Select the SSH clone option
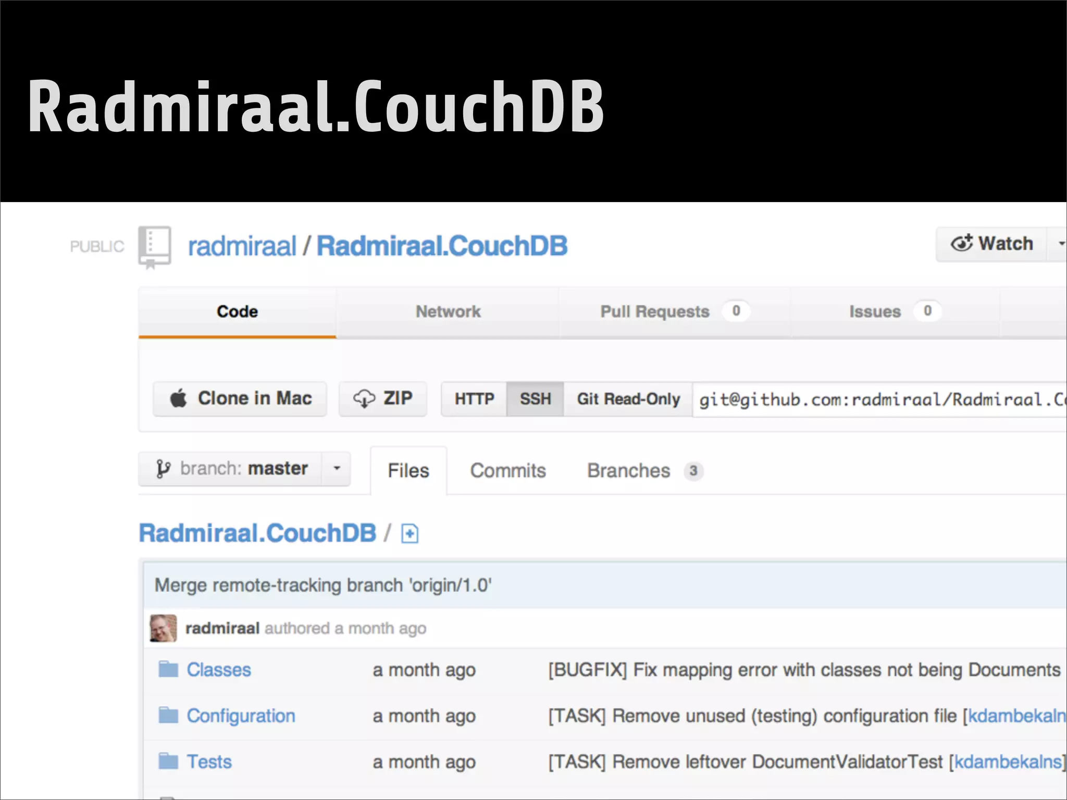Screen dimensions: 1067x800 (535, 399)
